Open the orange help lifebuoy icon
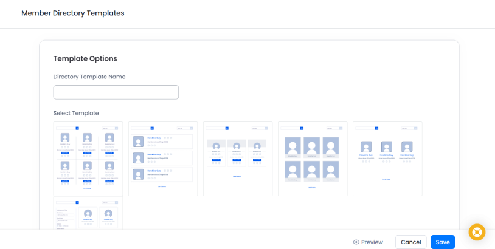Viewport: 495px width, 249px height. pyautogui.click(x=477, y=232)
